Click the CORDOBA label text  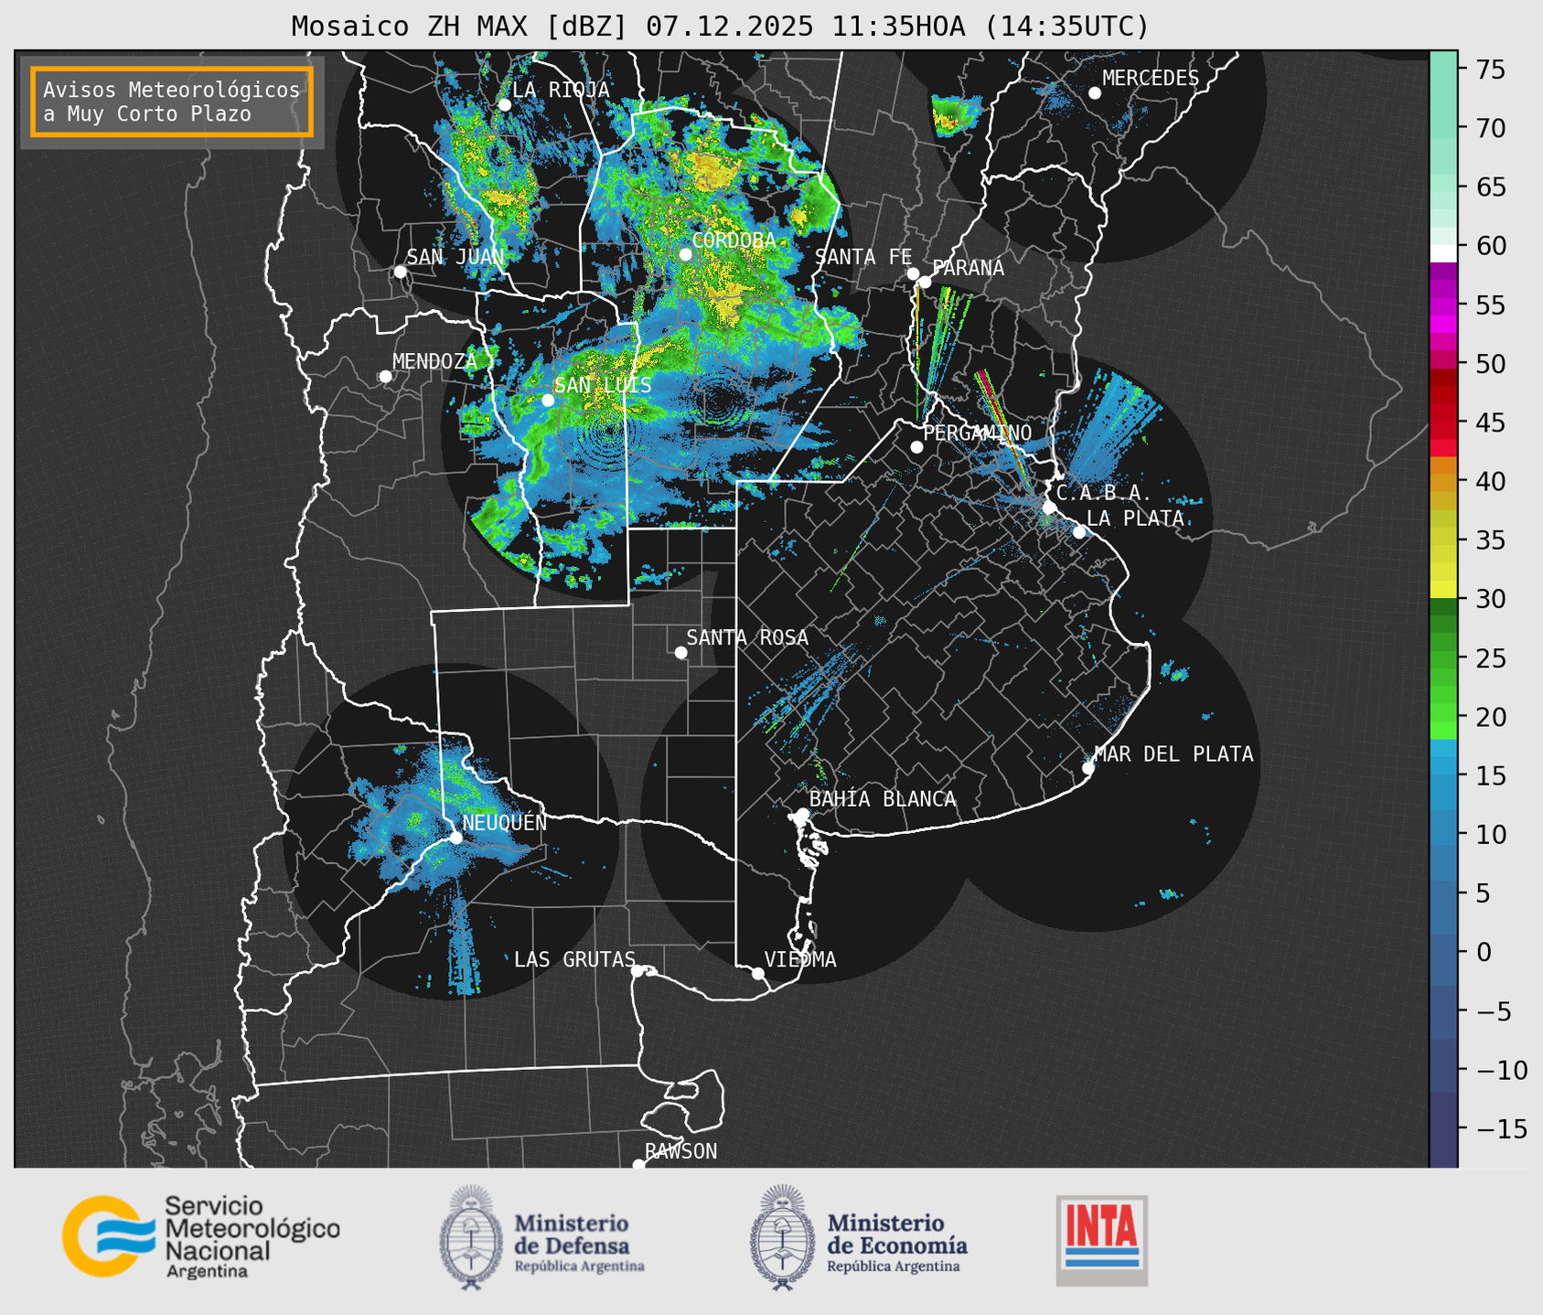point(734,241)
